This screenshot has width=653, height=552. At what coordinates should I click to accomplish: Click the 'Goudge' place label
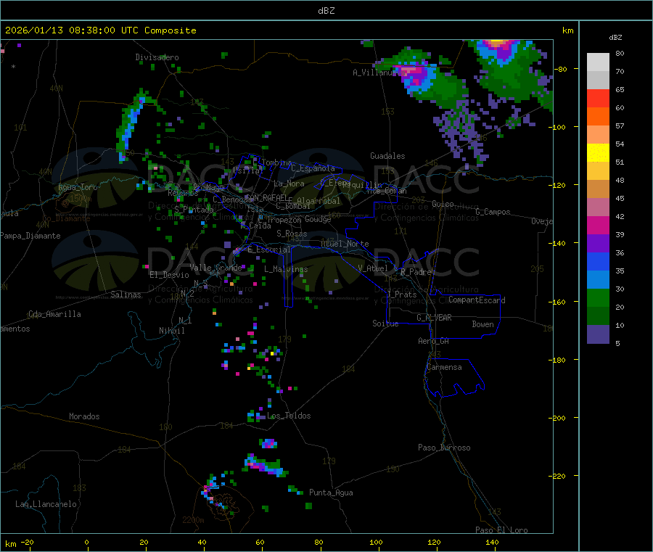tap(318, 219)
